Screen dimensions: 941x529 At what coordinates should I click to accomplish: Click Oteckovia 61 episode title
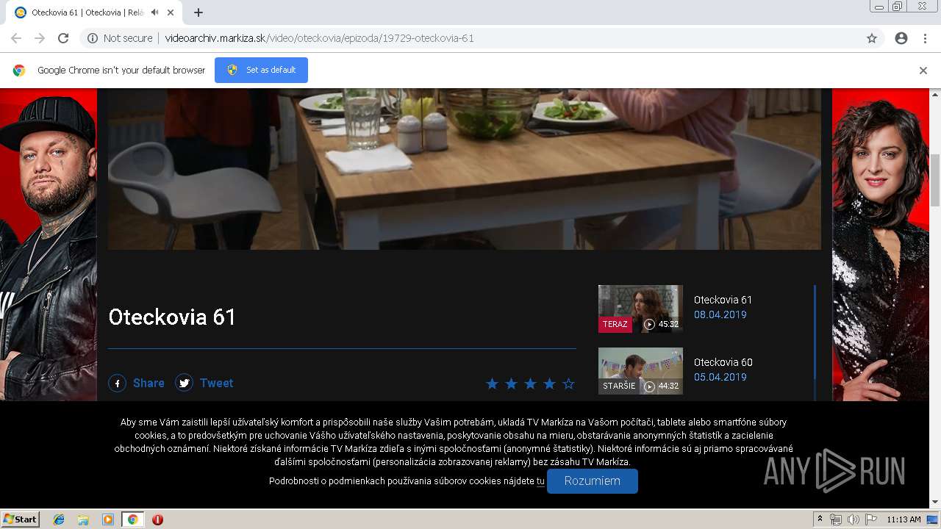[x=723, y=300]
